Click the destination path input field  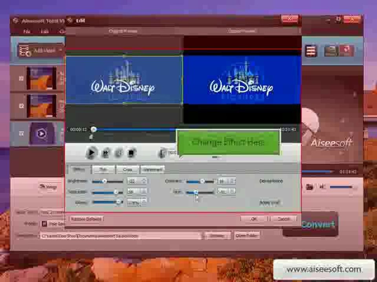(x=121, y=236)
